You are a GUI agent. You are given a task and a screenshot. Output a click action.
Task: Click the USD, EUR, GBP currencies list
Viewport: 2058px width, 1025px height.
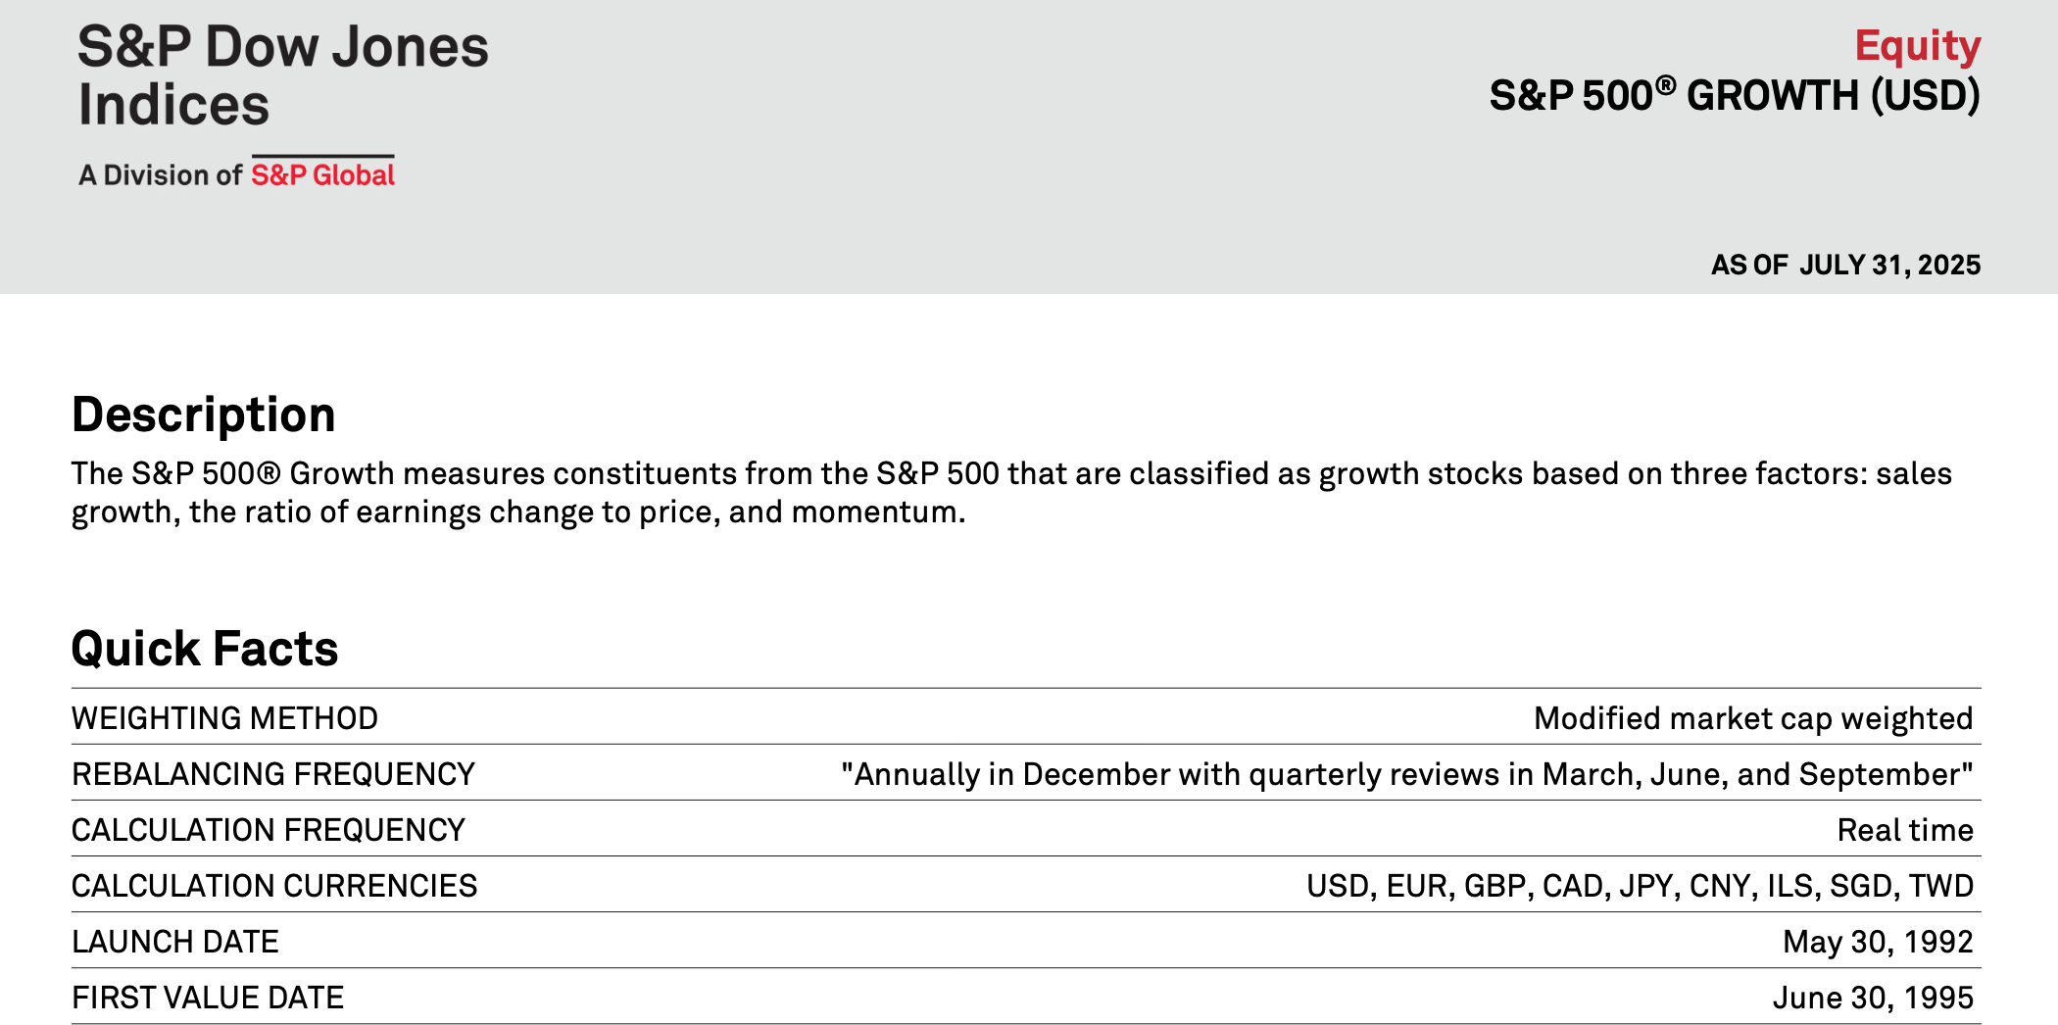point(1639,886)
